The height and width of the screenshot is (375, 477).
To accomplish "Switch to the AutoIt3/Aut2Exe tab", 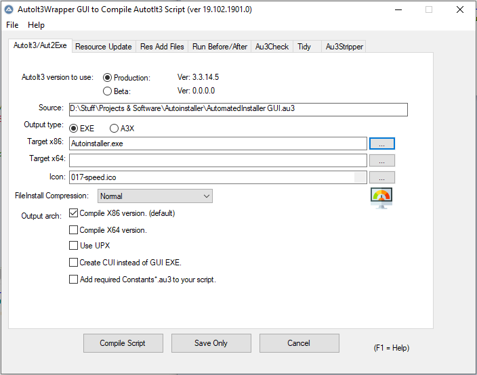I will 40,45.
